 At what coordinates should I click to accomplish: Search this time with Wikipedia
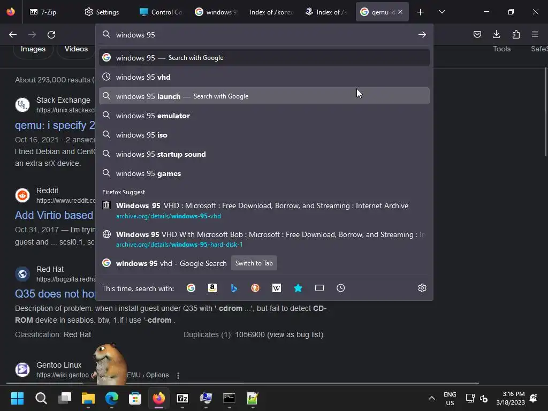click(x=277, y=288)
